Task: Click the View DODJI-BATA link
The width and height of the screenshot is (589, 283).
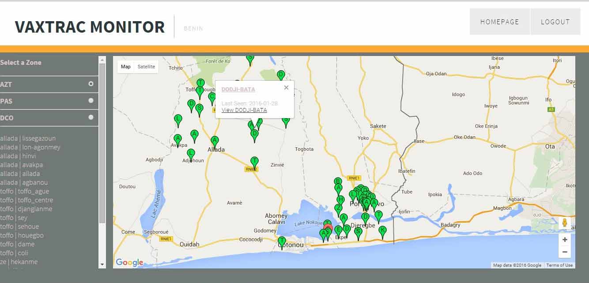Action: pyautogui.click(x=244, y=110)
